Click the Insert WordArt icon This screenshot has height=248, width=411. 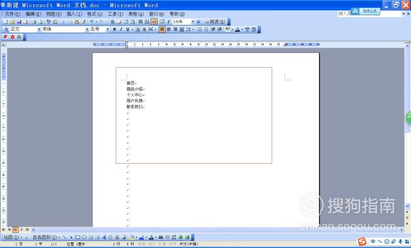(x=104, y=237)
